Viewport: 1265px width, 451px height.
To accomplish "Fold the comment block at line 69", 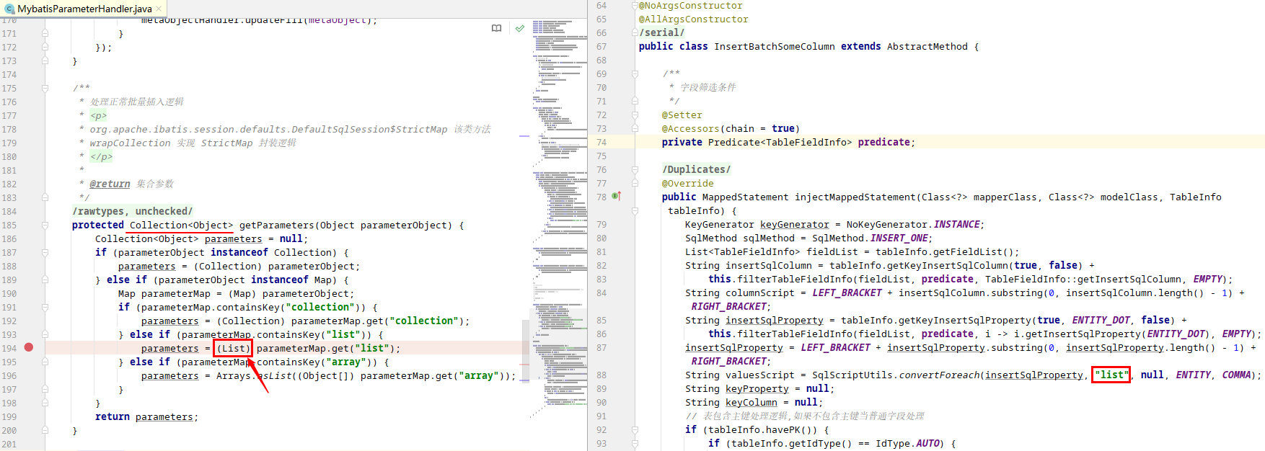I will click(x=635, y=74).
